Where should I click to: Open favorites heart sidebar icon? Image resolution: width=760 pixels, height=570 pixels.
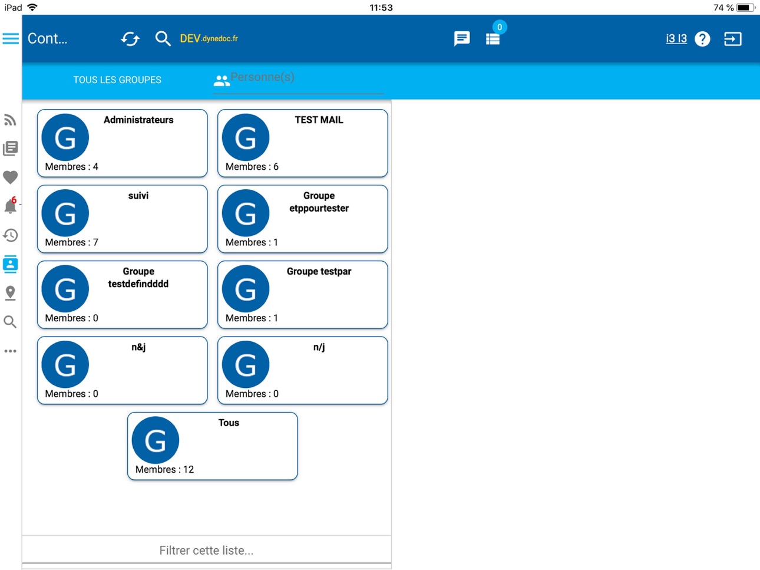tap(10, 177)
